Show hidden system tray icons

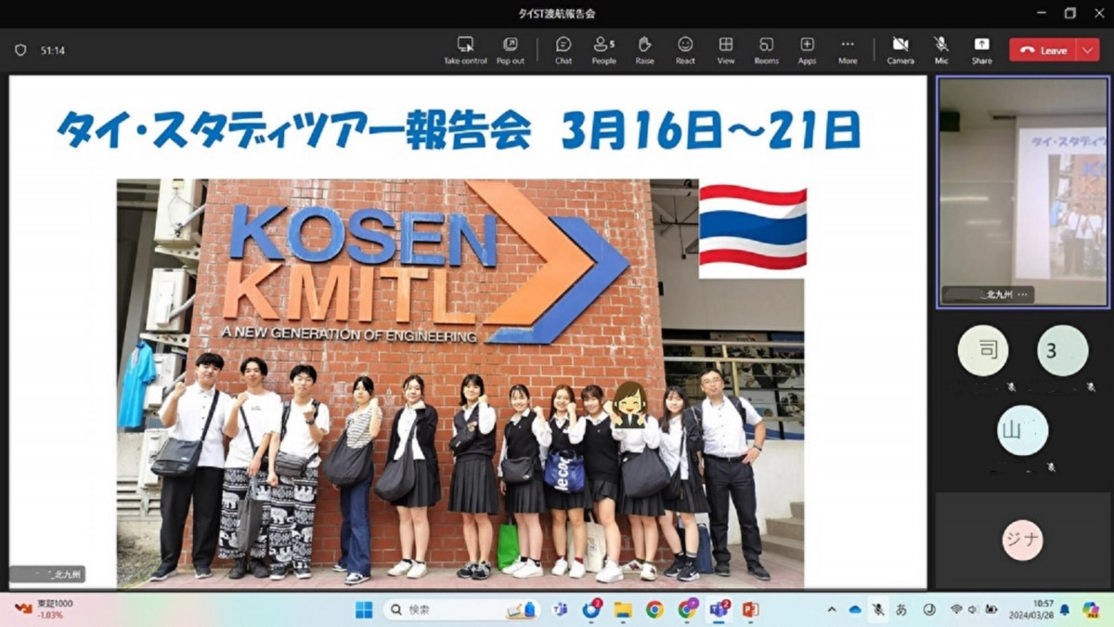click(832, 609)
